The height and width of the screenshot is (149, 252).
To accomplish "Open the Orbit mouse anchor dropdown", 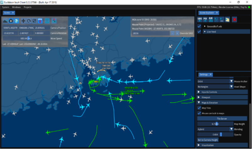I will [215, 81].
